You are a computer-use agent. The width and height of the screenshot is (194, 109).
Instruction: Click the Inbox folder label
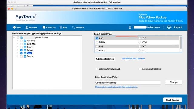[x=30, y=50]
